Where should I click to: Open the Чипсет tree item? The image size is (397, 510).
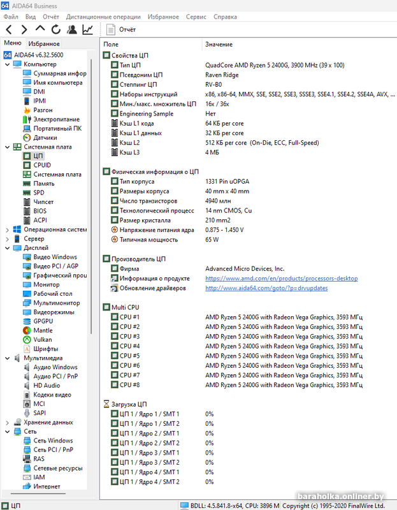point(38,202)
